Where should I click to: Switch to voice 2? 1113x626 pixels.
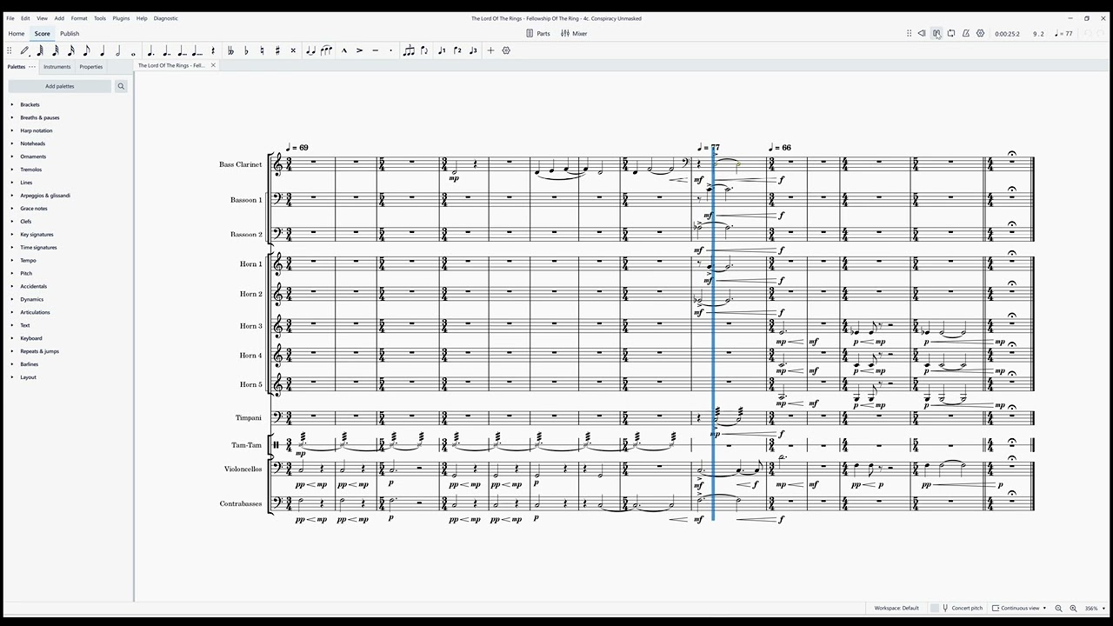457,50
